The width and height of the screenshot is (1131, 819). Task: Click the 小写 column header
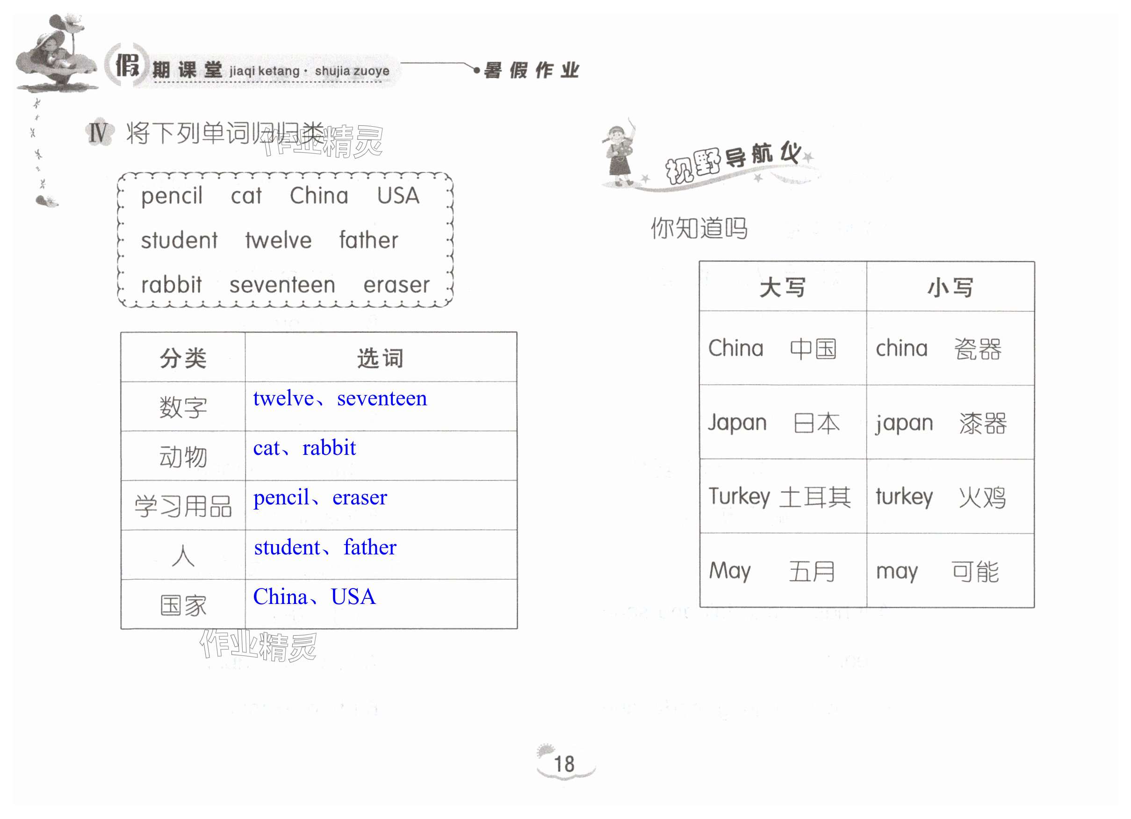(950, 287)
